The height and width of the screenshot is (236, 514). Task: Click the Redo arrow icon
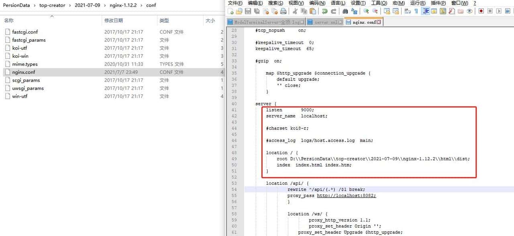[333, 11]
